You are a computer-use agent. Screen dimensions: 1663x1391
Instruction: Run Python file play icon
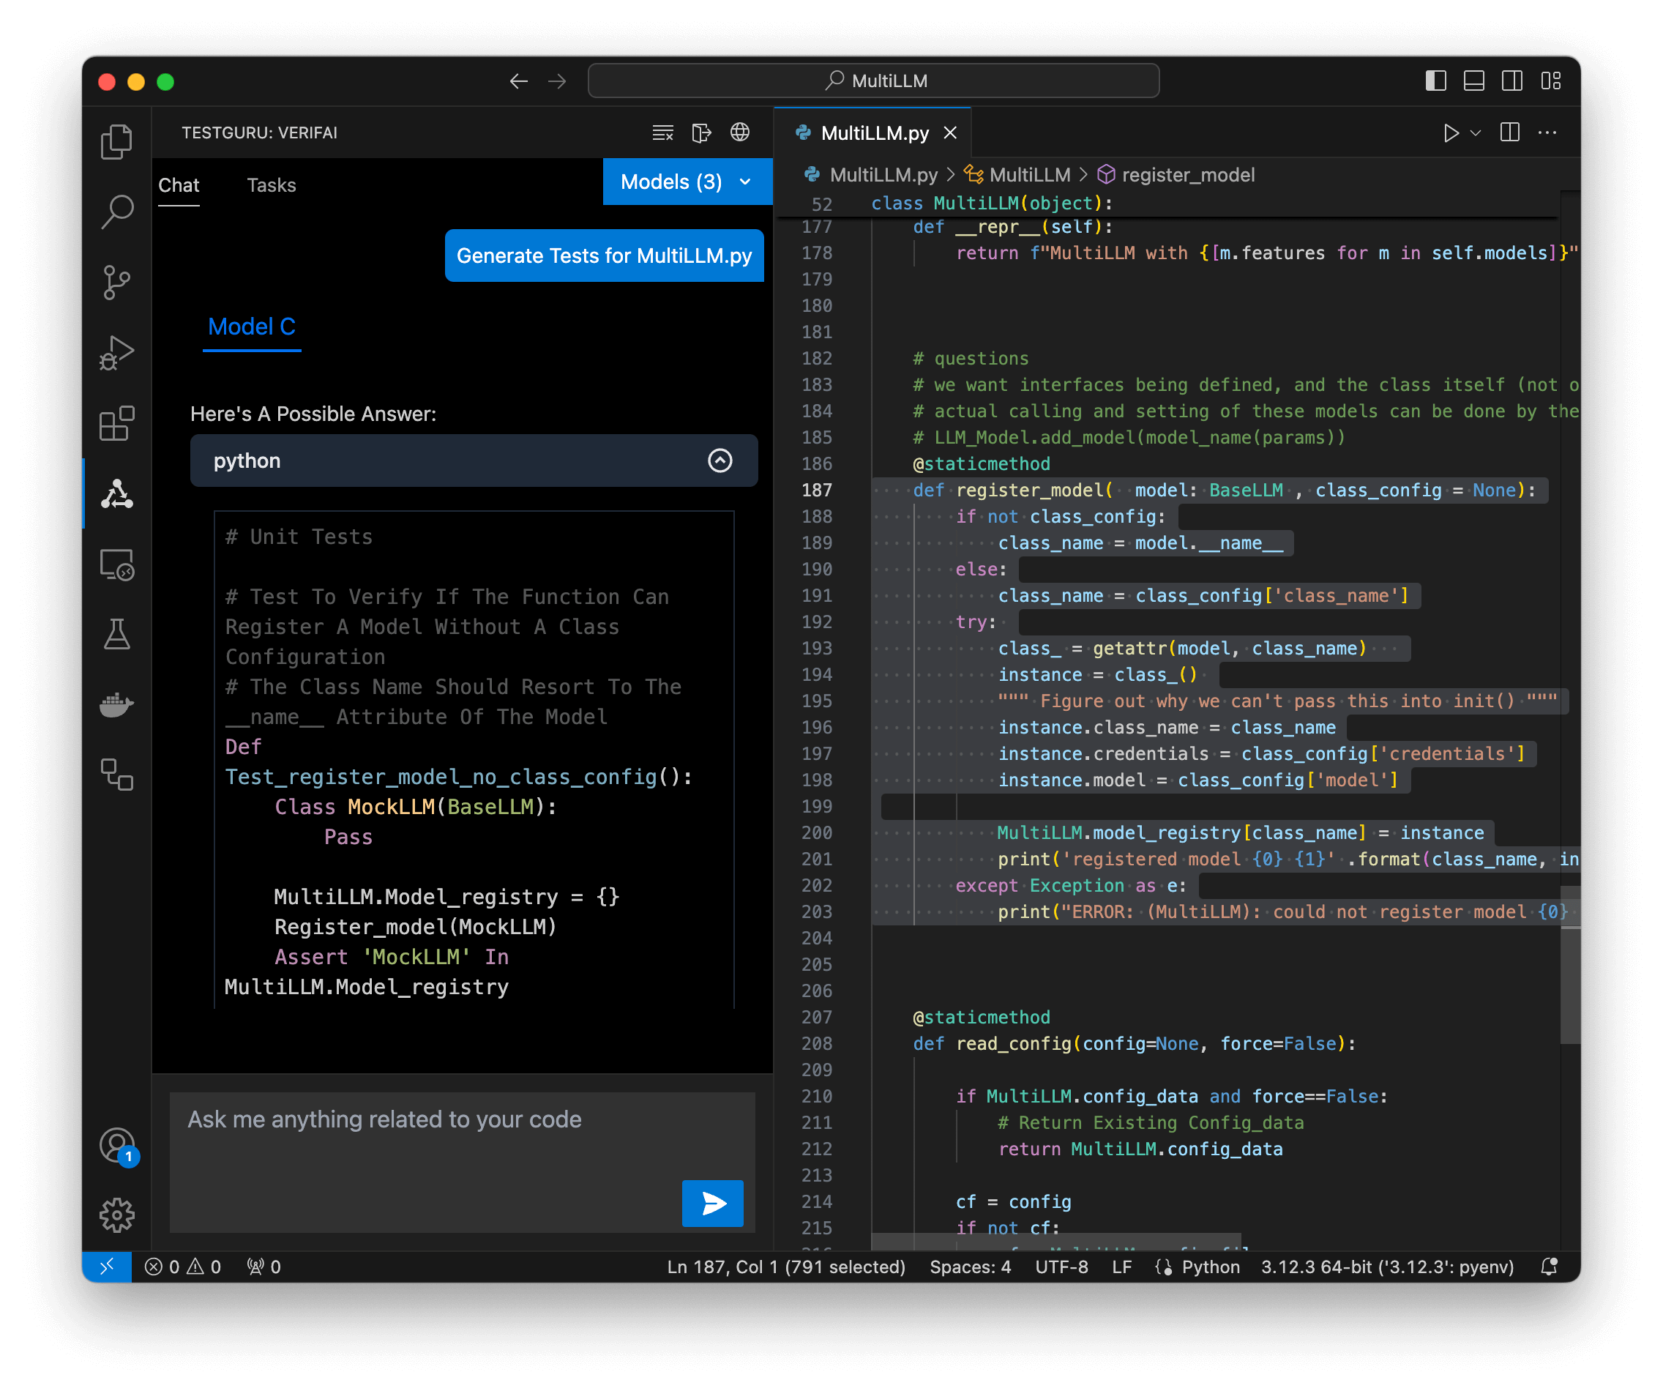tap(1451, 133)
